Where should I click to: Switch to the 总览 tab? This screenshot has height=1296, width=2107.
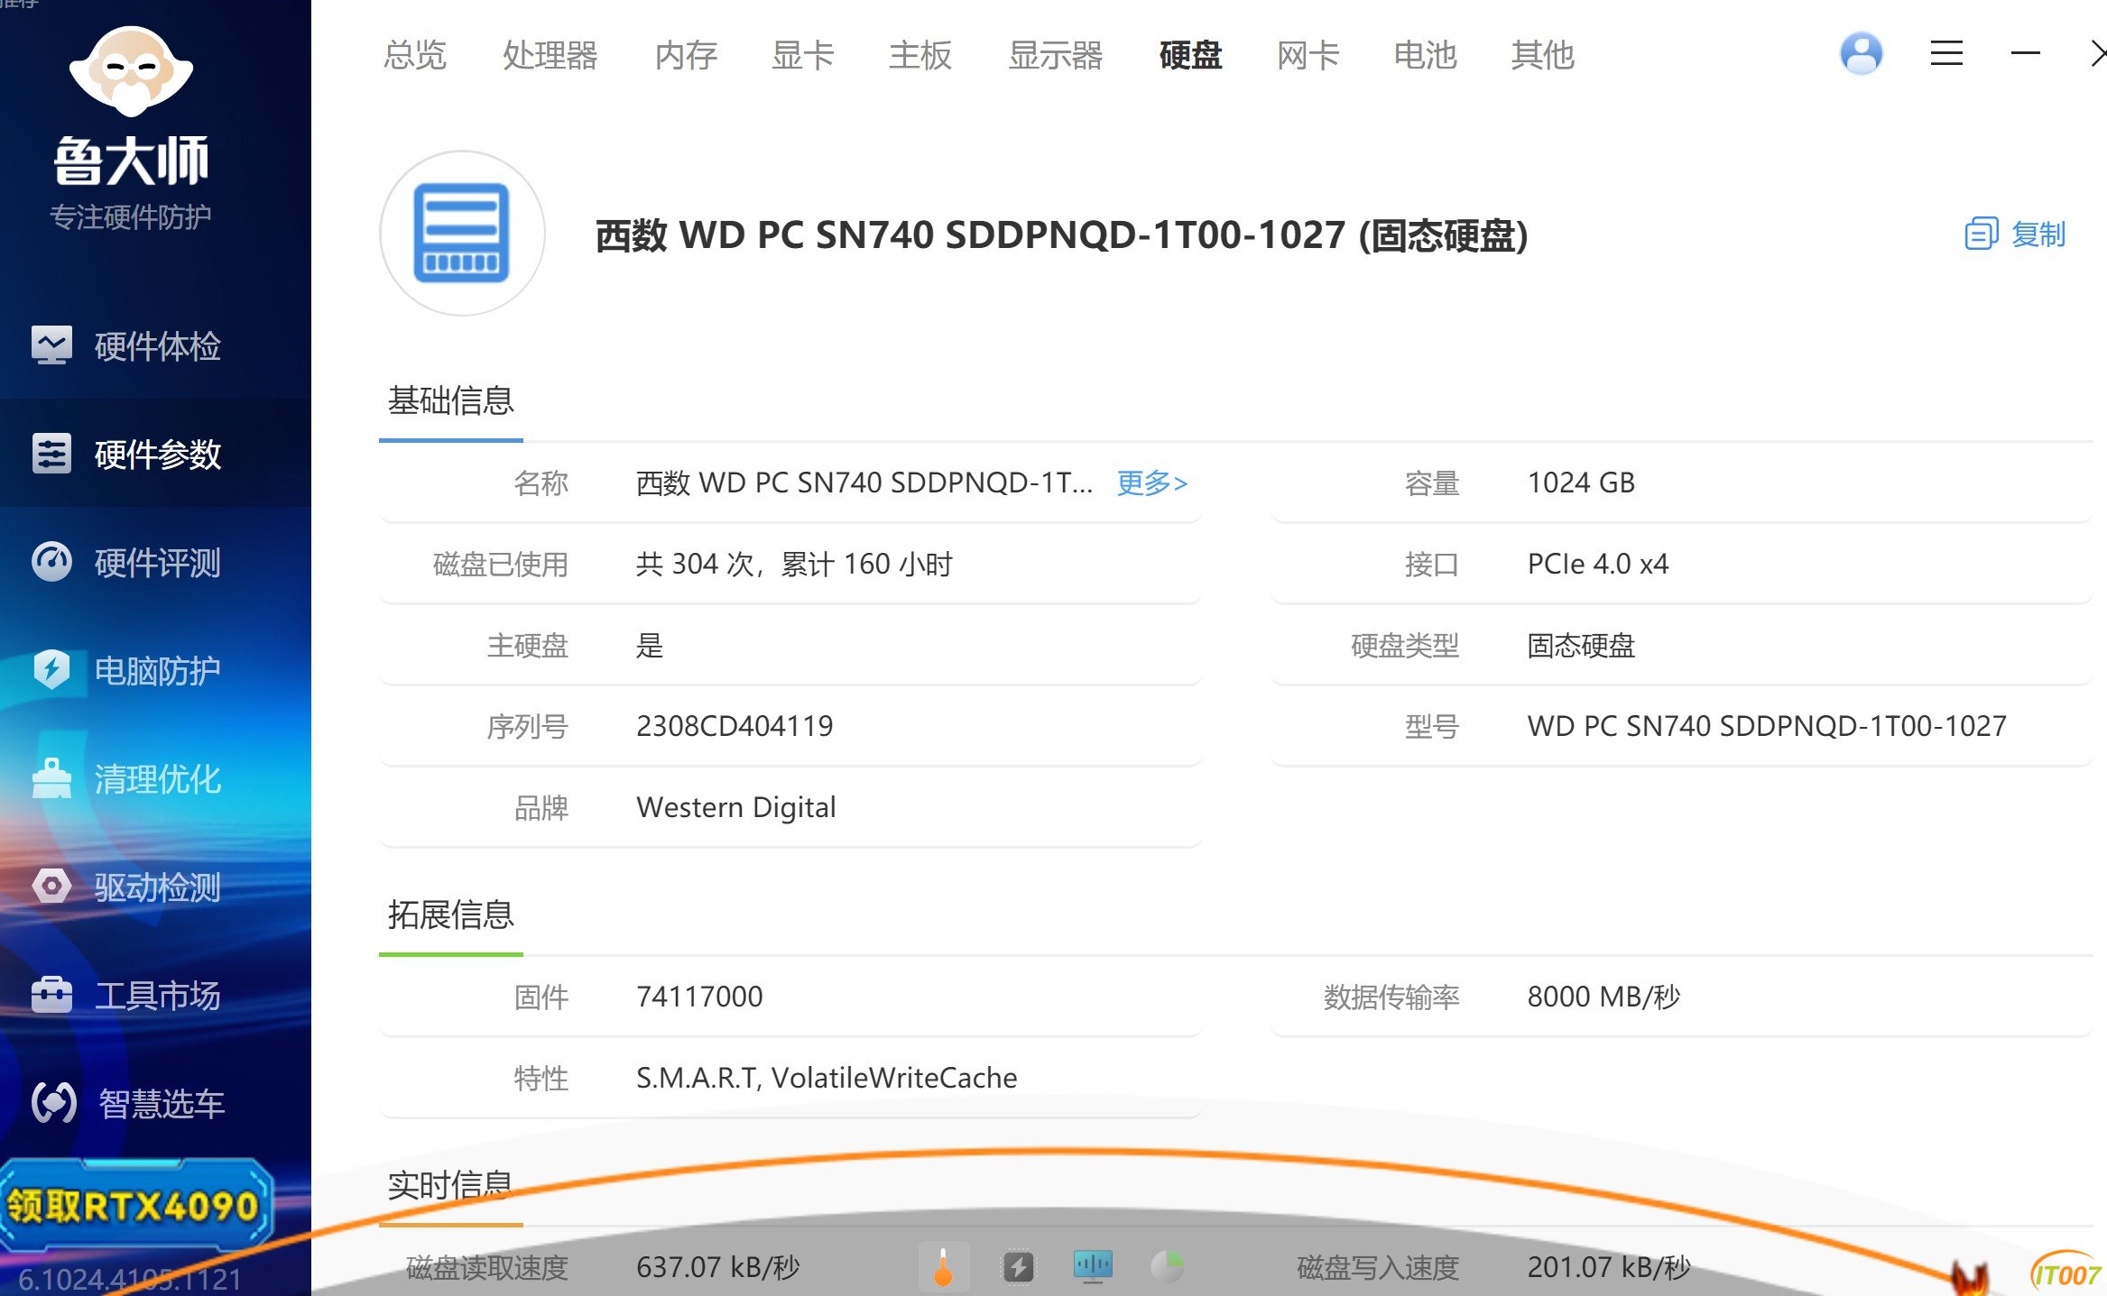pyautogui.click(x=414, y=55)
